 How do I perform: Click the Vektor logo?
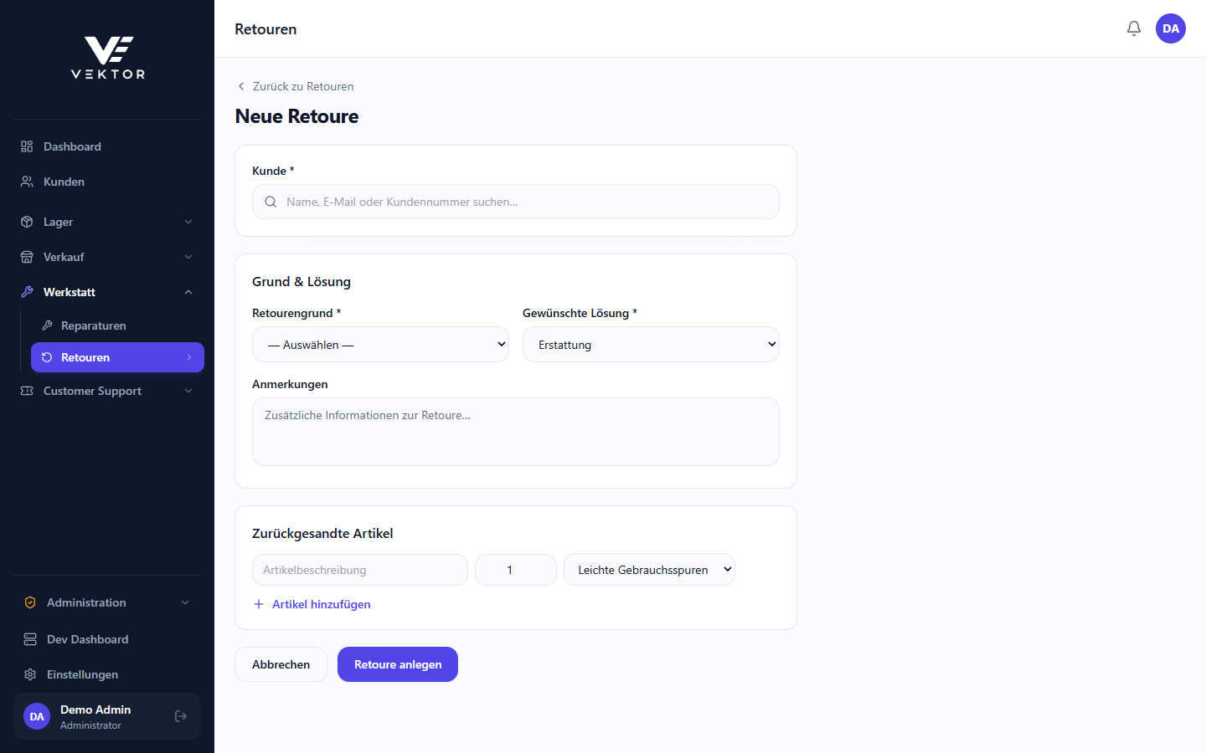tap(108, 58)
